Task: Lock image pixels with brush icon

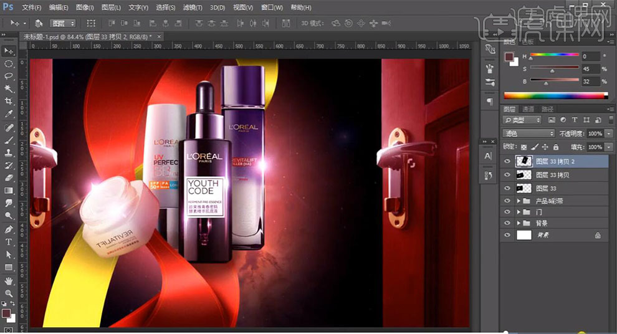Action: [x=534, y=146]
